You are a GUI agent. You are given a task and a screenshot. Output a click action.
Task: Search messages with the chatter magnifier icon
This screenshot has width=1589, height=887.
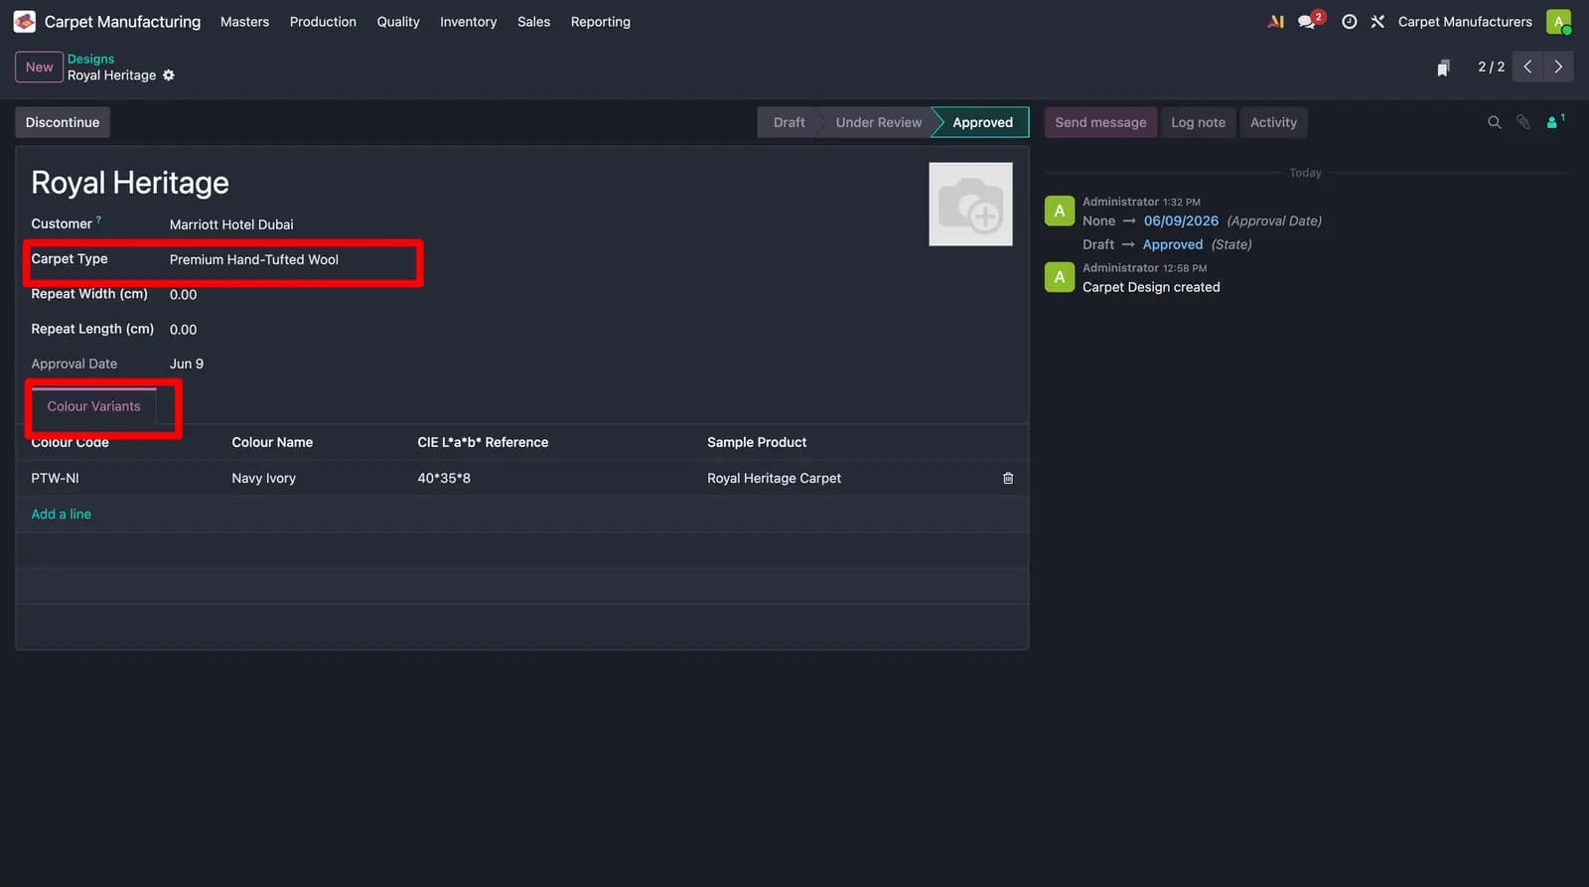[1494, 122]
